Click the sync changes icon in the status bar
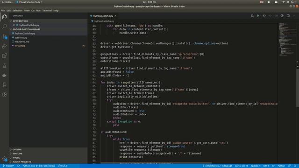The height and width of the screenshot is (168, 299). click(18, 166)
